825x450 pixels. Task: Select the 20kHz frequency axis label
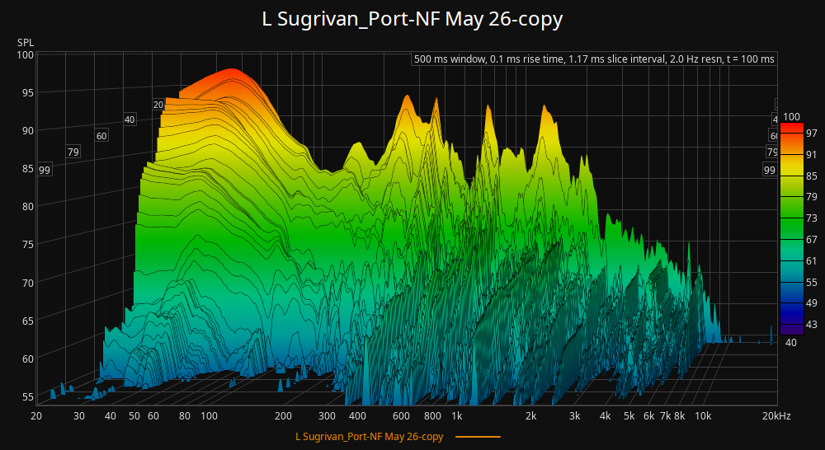coord(775,416)
